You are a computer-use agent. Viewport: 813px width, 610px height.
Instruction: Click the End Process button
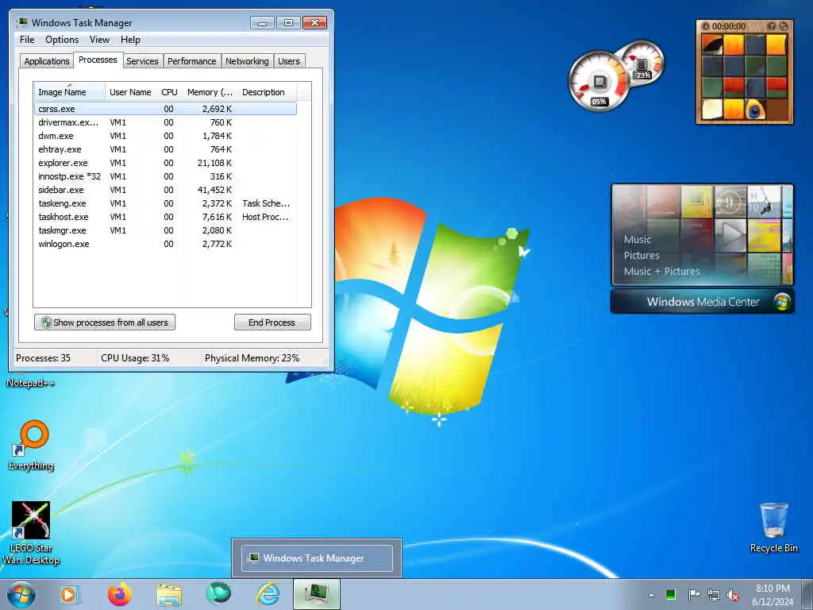[272, 322]
